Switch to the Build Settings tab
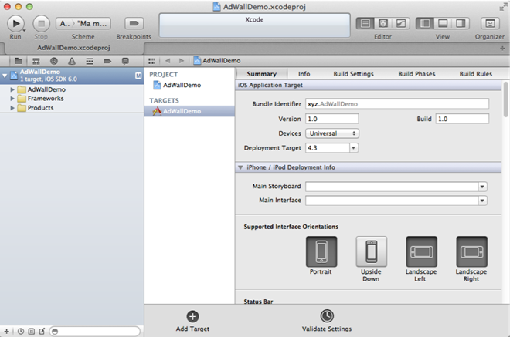Viewport: 510px width, 337px height. click(x=353, y=74)
